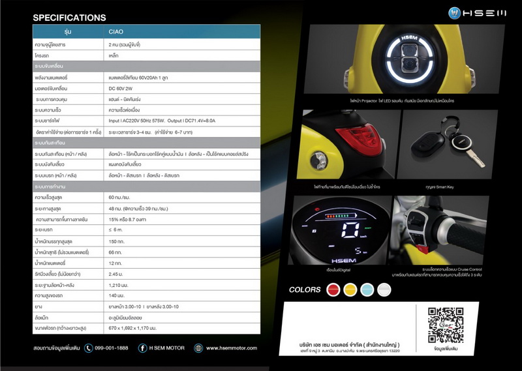Select the yellow color swatch
Viewport: 522px width, 371px height.
350,289
